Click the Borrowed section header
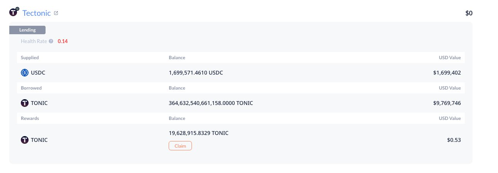The width and height of the screenshot is (498, 173). (x=31, y=88)
